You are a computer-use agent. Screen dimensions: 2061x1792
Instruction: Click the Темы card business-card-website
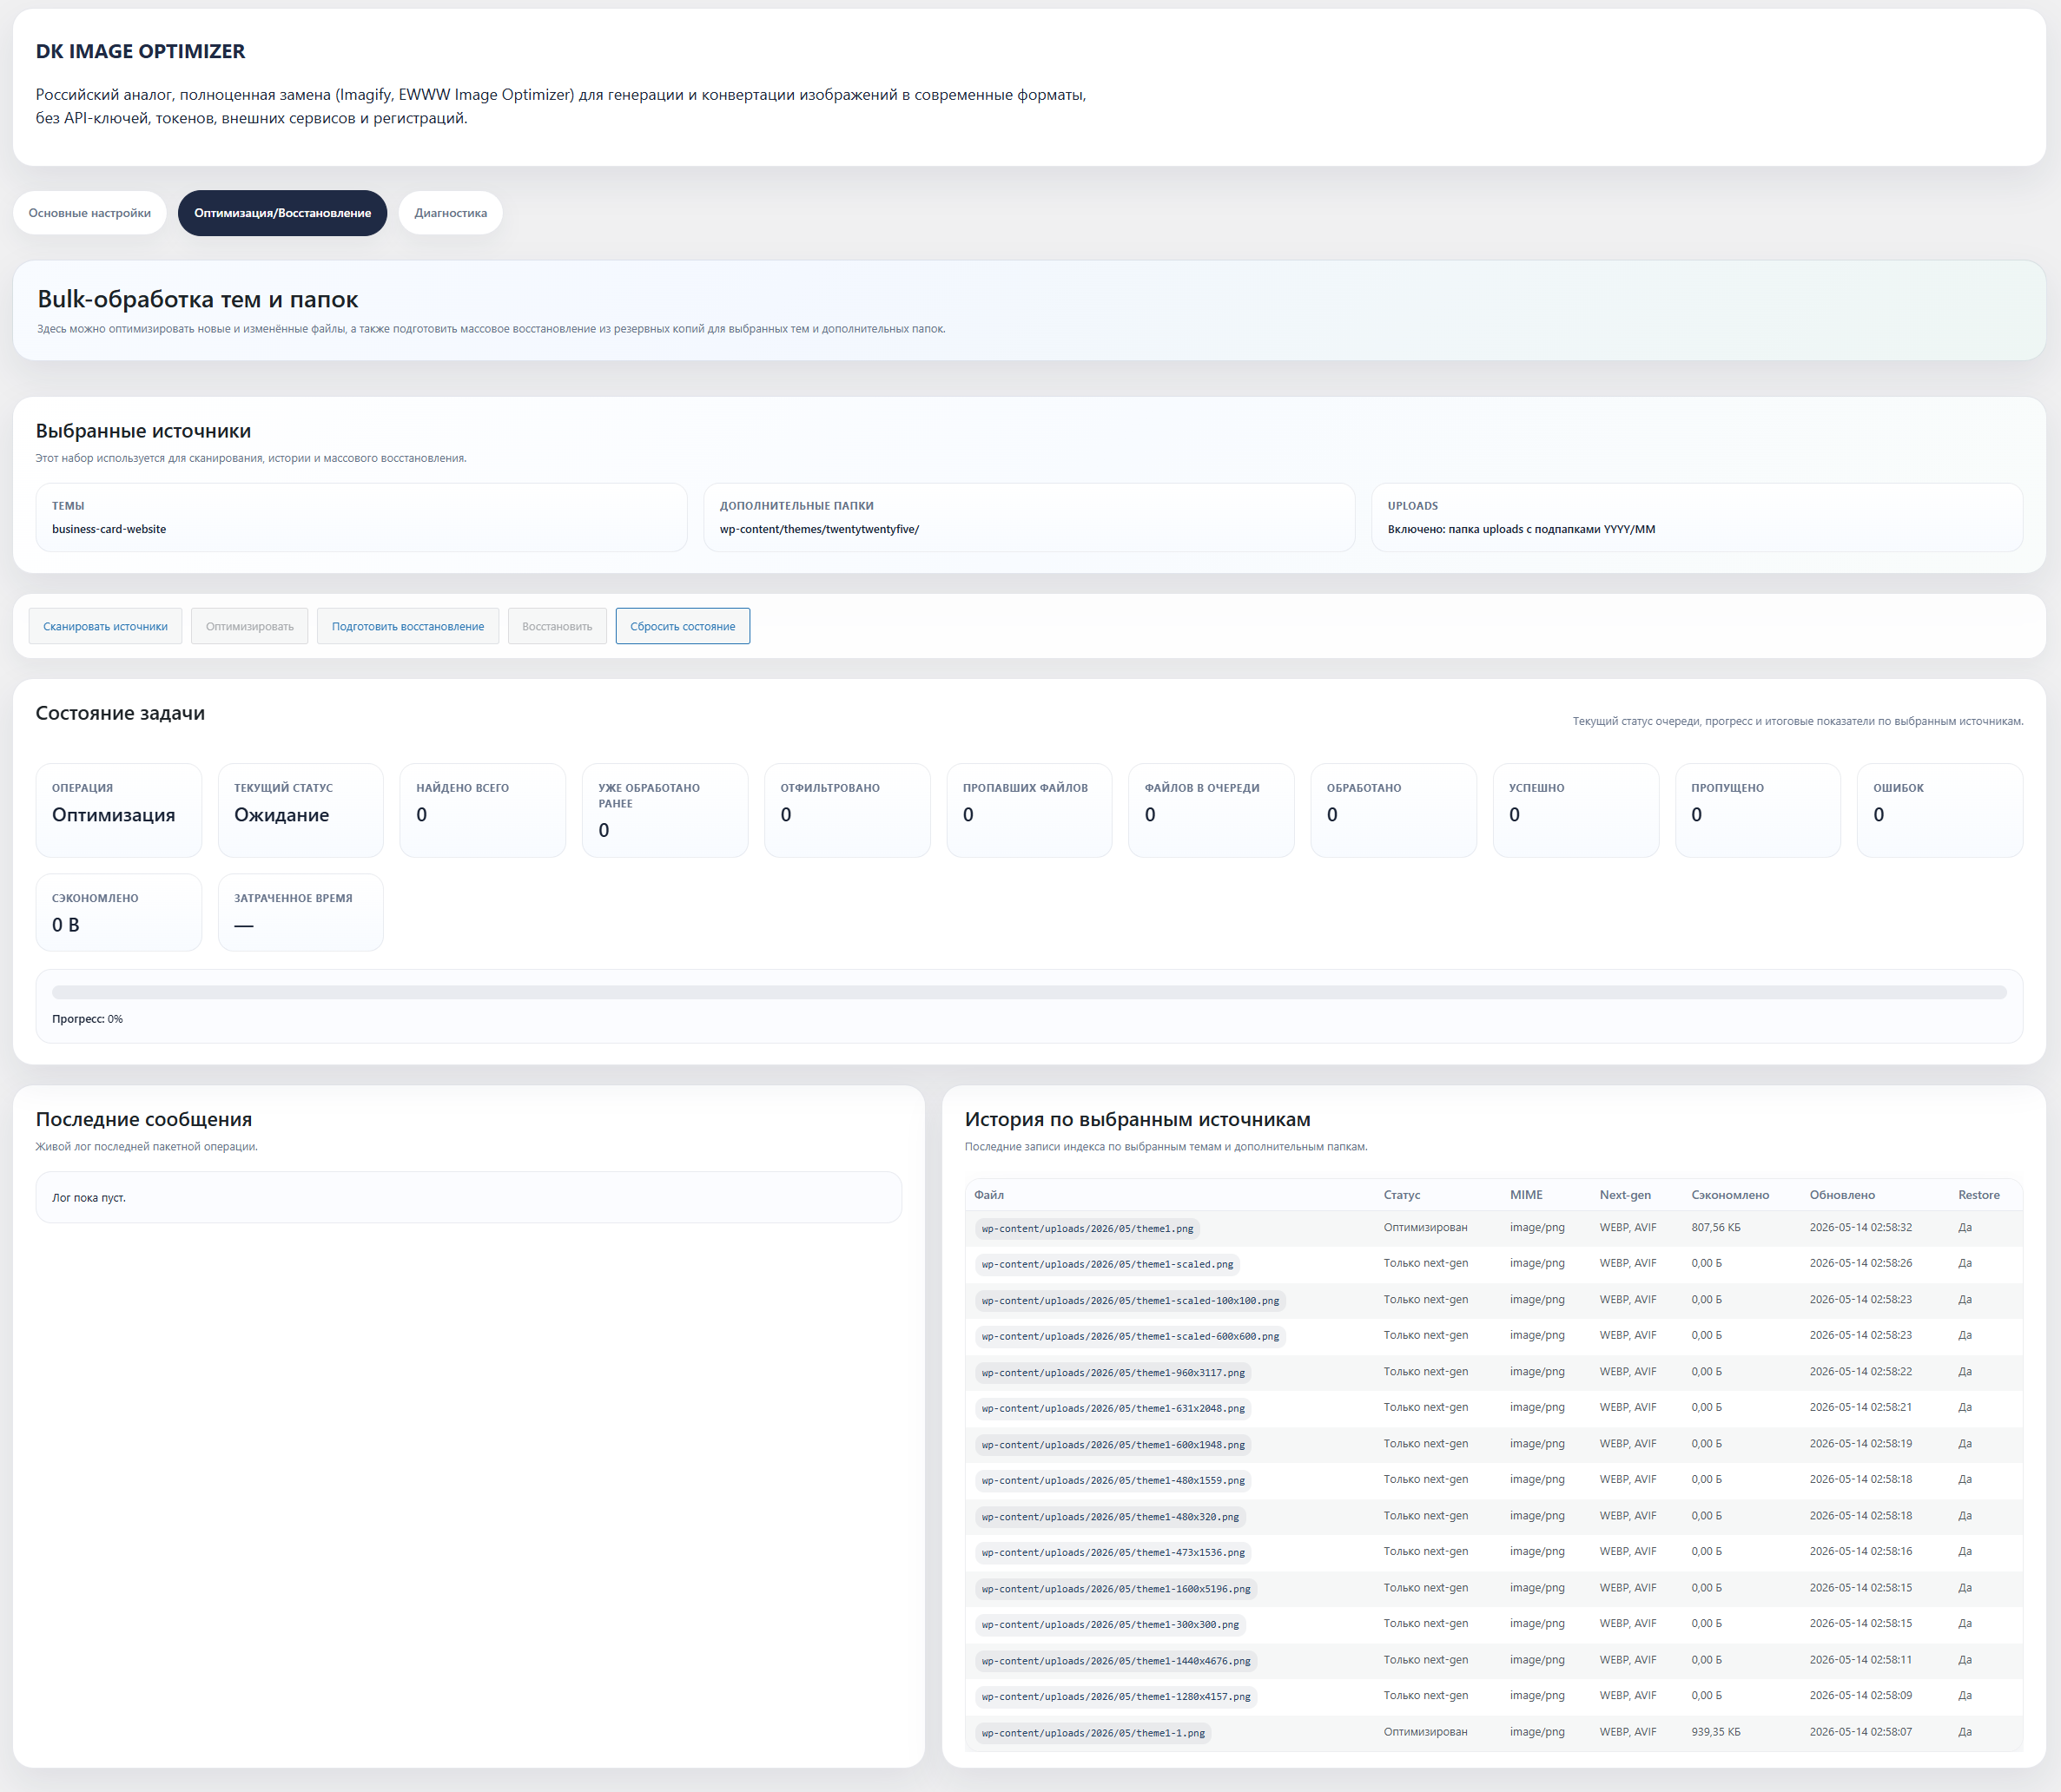click(x=361, y=517)
